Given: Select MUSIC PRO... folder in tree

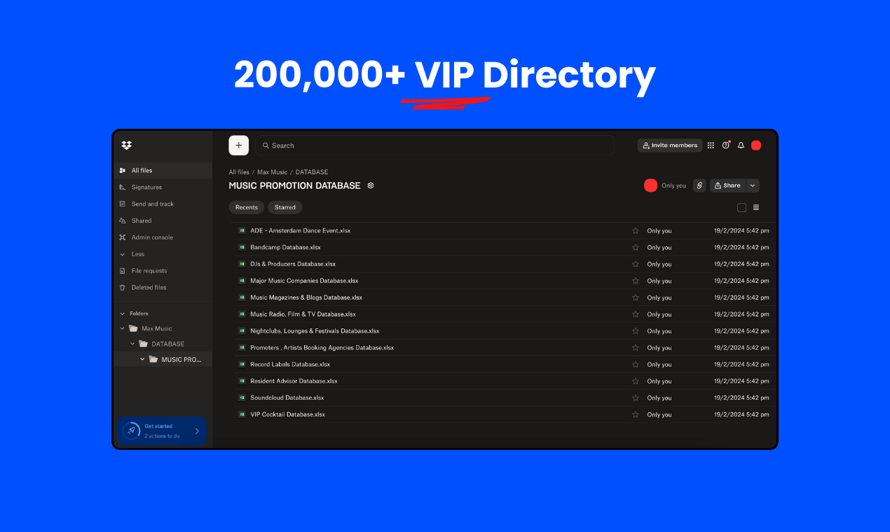Looking at the screenshot, I should [181, 359].
